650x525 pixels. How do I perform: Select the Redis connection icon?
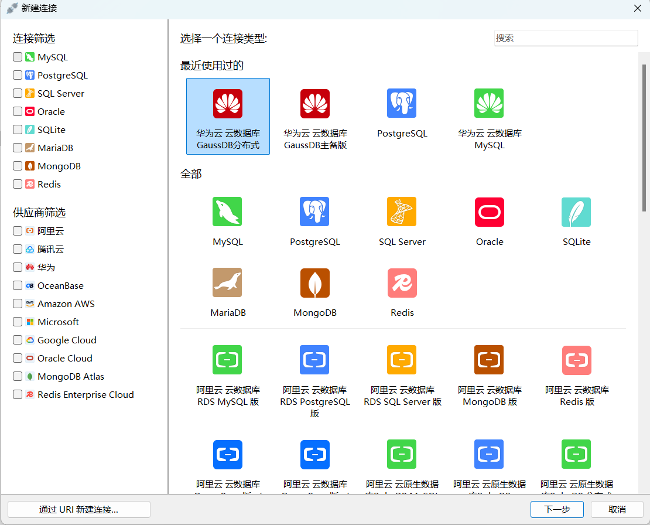[x=402, y=283]
